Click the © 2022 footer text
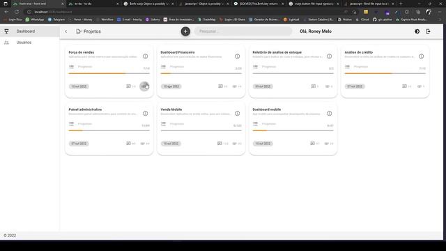The width and height of the screenshot is (446, 251). [x=10, y=236]
